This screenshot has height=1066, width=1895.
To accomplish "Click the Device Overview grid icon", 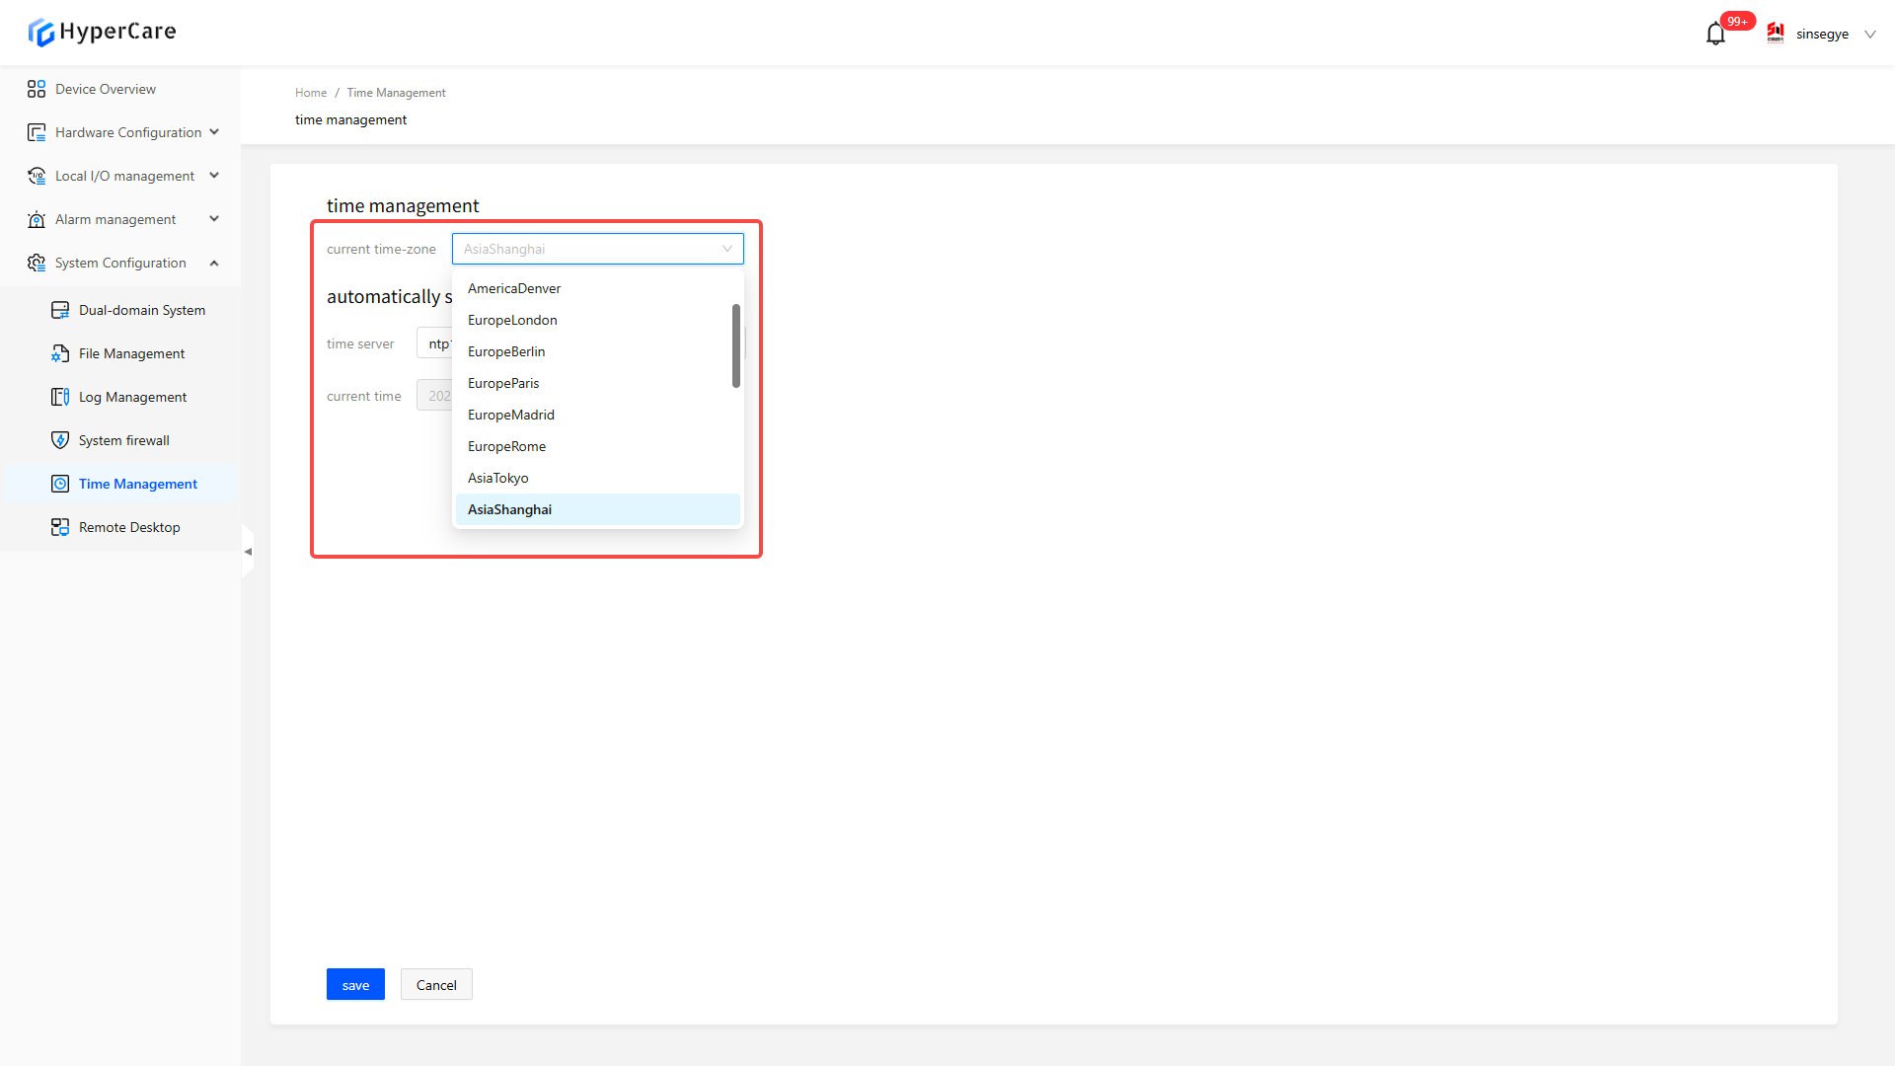I will point(37,89).
